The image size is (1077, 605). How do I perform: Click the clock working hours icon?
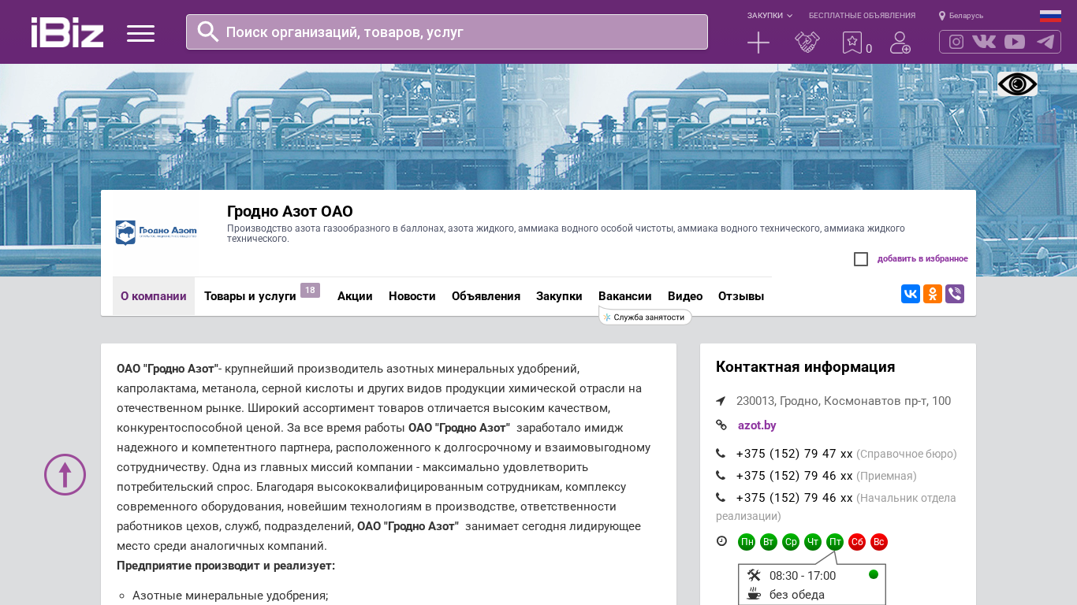pos(721,541)
